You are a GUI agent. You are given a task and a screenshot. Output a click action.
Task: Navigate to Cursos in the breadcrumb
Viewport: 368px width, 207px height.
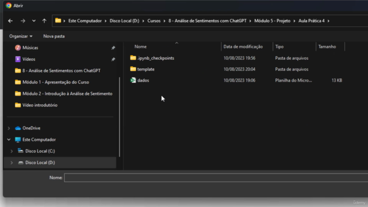pos(154,21)
